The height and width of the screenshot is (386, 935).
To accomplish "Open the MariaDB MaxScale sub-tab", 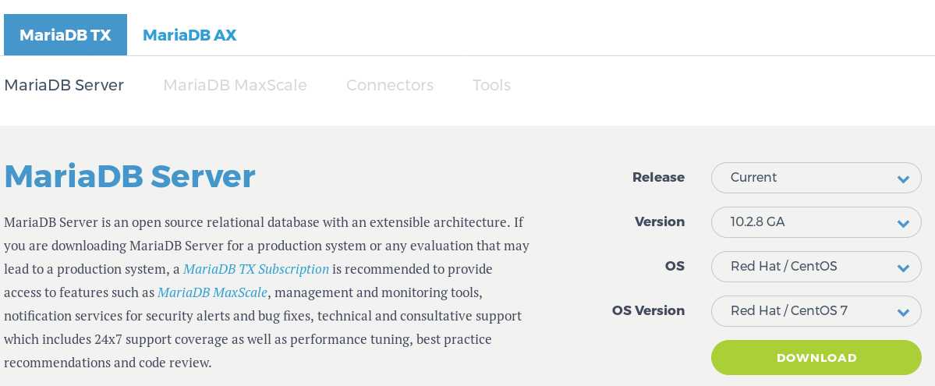I will pos(235,85).
